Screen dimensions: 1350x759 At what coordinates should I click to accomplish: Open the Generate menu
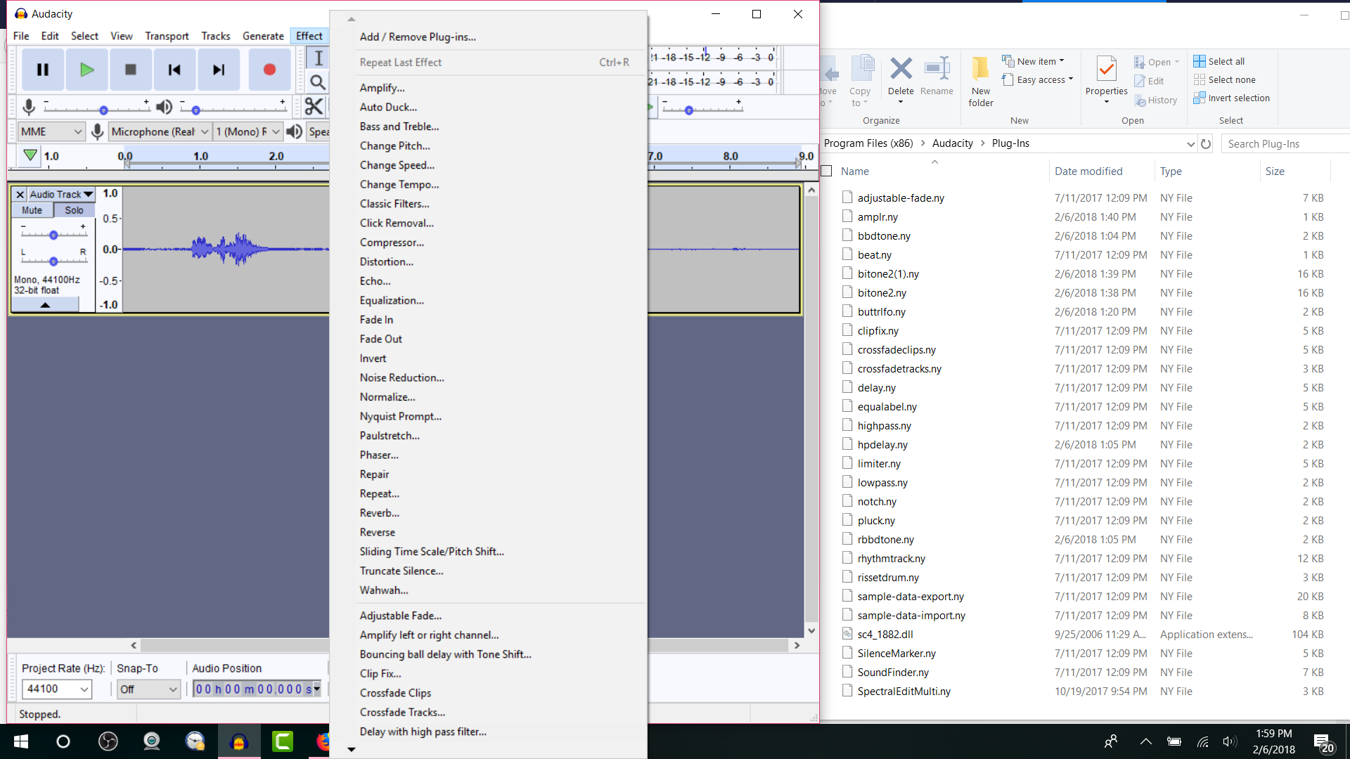[x=263, y=36]
